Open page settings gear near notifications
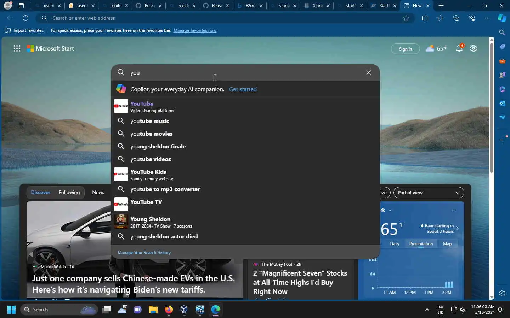The width and height of the screenshot is (510, 318). coord(474,48)
